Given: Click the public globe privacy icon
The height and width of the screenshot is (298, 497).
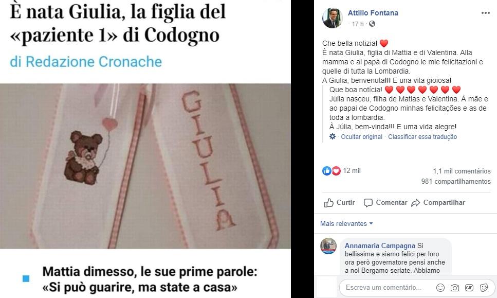Looking at the screenshot, I should click(x=372, y=24).
